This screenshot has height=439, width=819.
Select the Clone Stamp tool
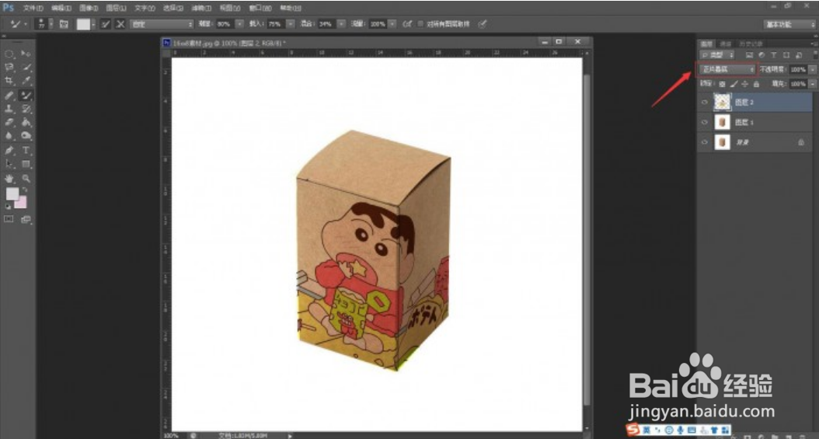(9, 109)
